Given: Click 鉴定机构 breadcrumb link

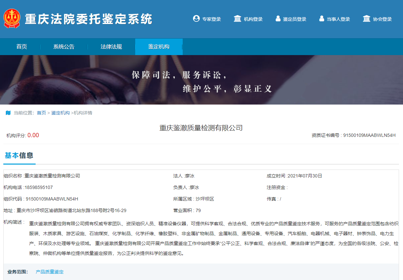Looking at the screenshot, I should (60, 113).
